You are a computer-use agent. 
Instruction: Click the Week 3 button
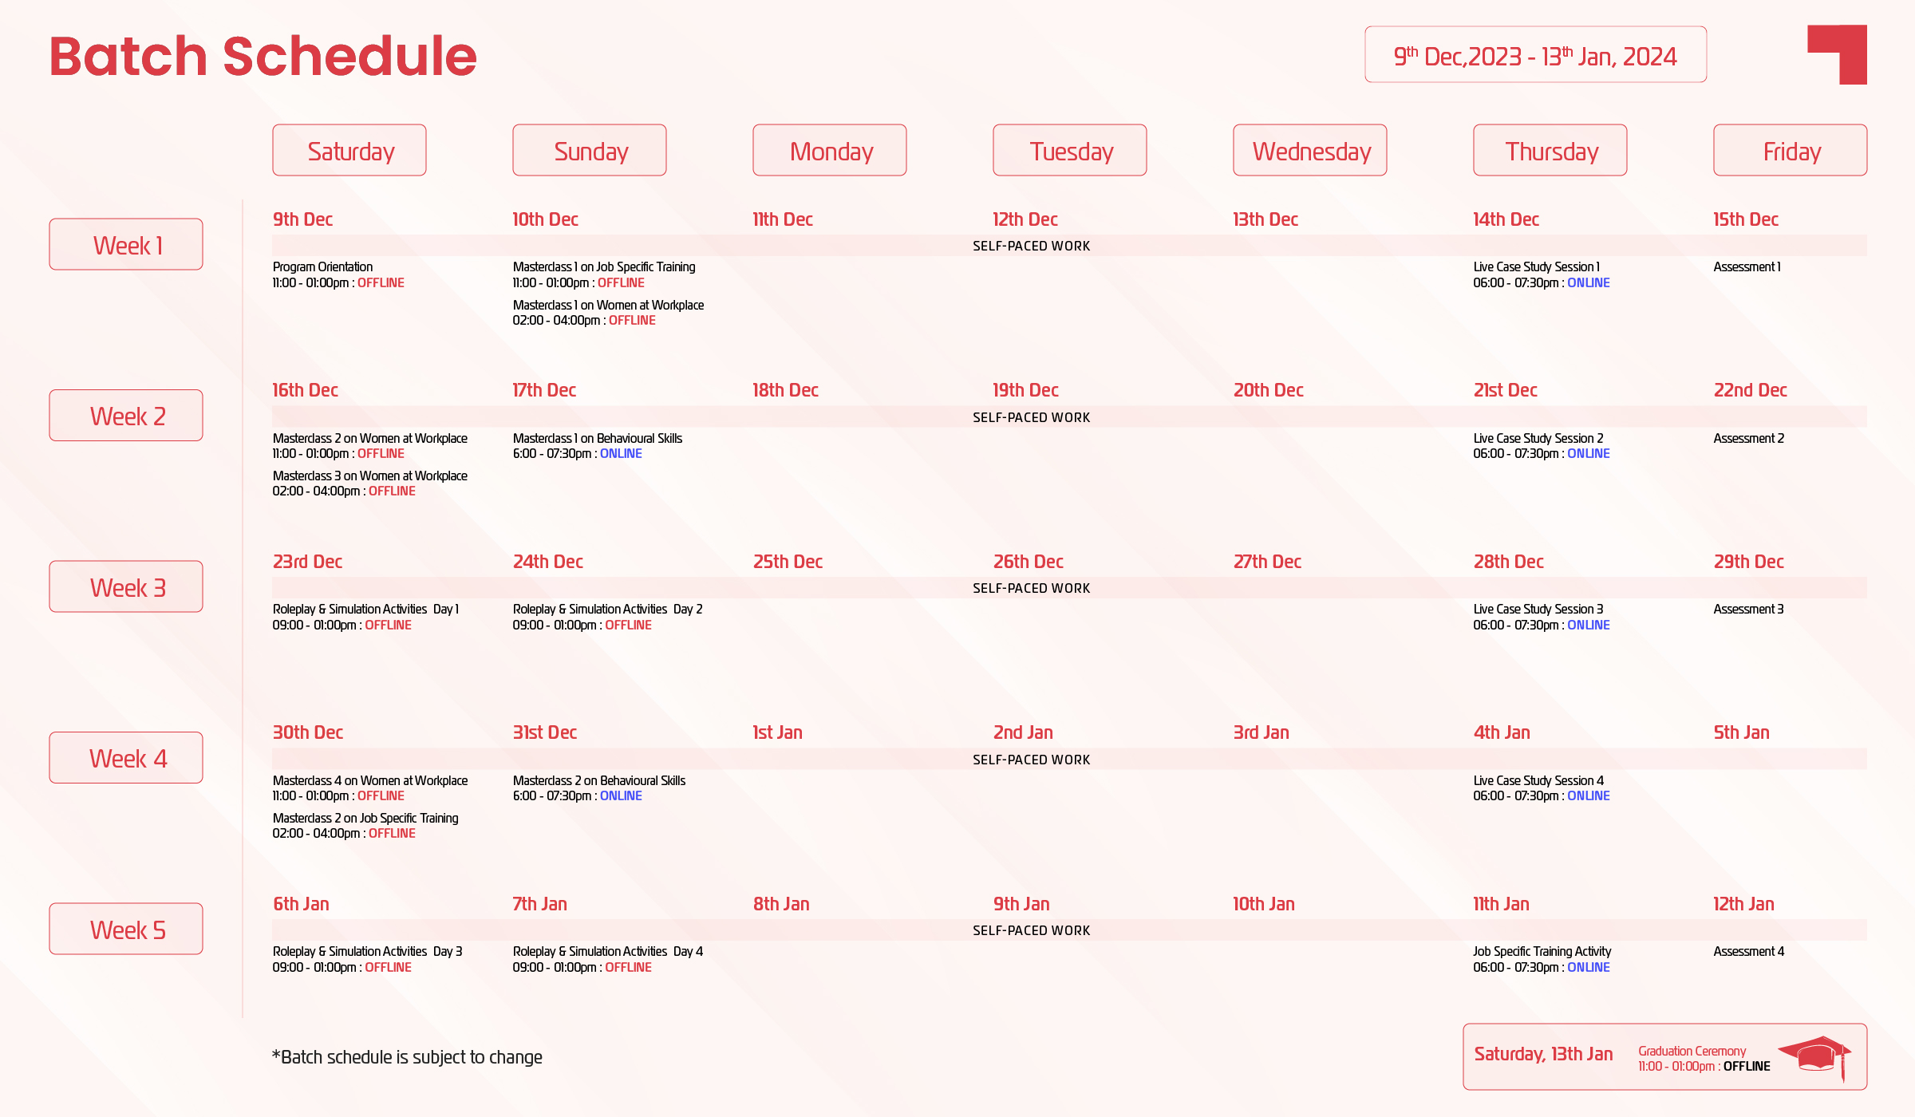point(126,587)
